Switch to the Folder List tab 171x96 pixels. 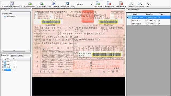[x=5, y=10]
